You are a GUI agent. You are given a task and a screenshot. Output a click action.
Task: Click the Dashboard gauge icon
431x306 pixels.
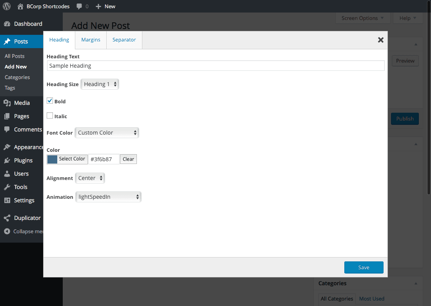[7, 24]
